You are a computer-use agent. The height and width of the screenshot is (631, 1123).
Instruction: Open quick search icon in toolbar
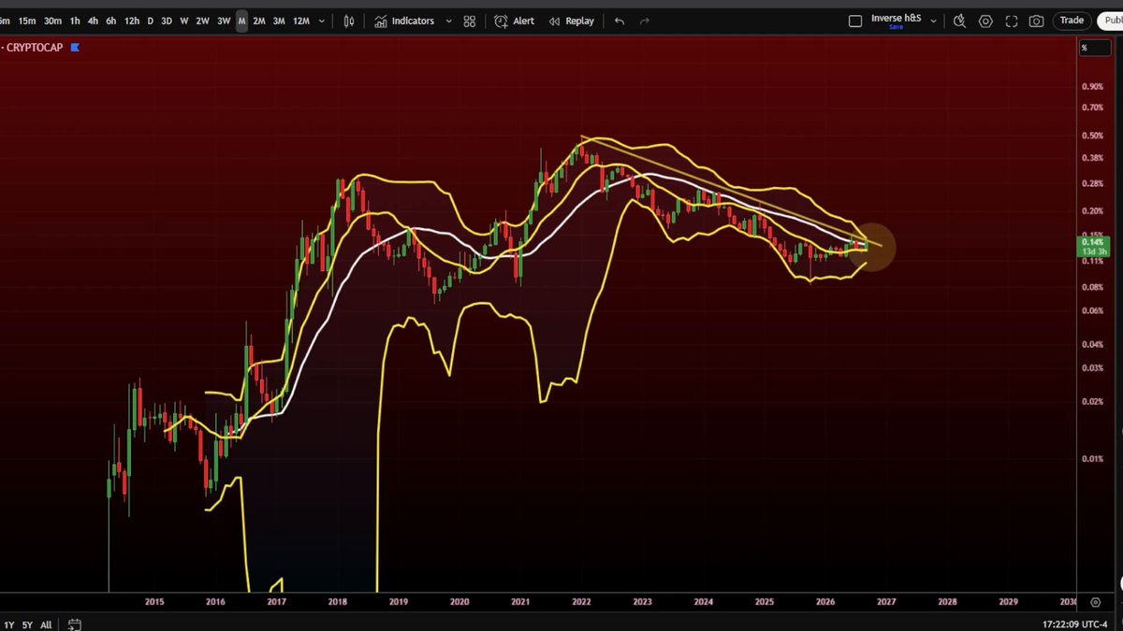(960, 21)
